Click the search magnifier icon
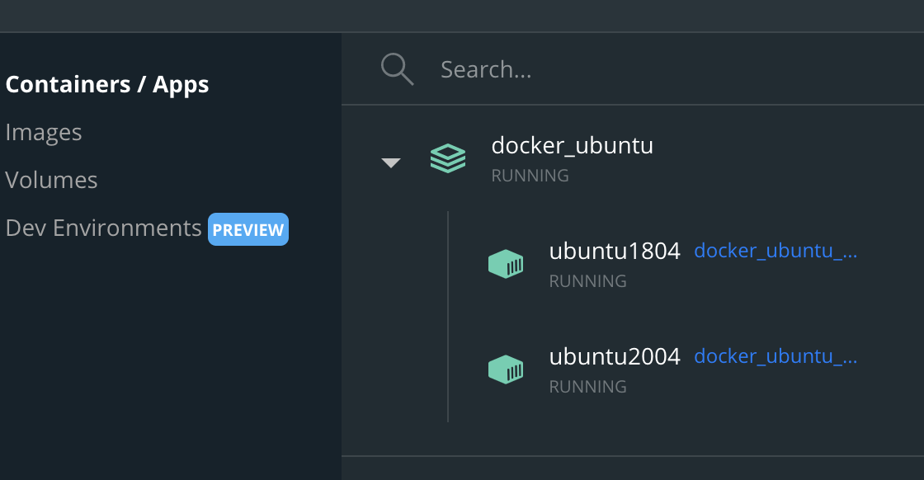This screenshot has height=480, width=924. pyautogui.click(x=397, y=68)
